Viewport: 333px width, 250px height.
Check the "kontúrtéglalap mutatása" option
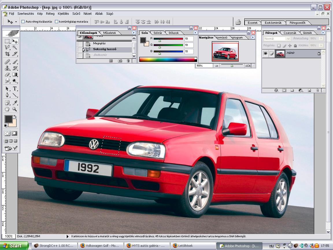(56, 21)
